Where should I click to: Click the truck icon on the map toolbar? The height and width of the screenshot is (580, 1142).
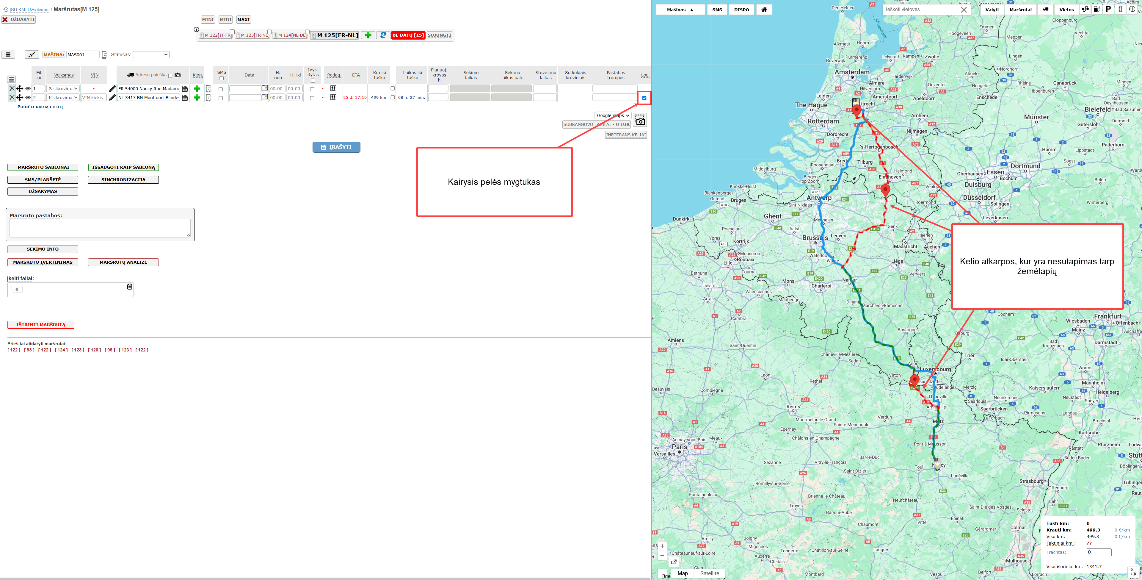1045,9
